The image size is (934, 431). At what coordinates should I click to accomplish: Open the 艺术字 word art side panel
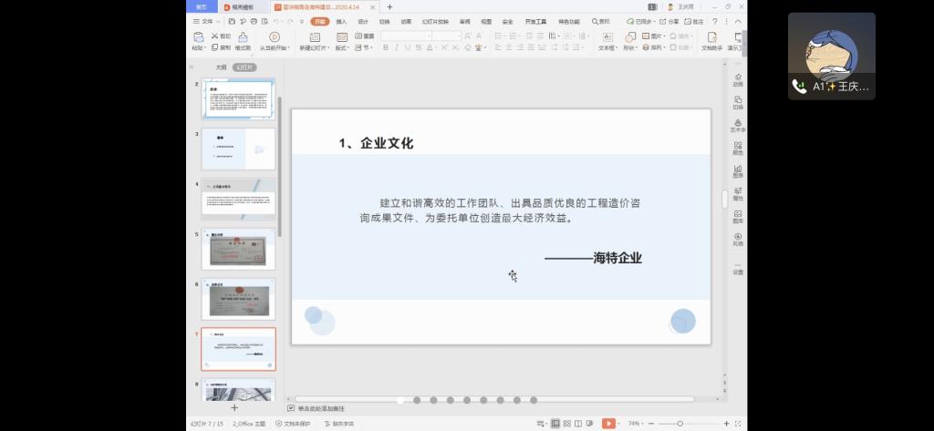[737, 123]
